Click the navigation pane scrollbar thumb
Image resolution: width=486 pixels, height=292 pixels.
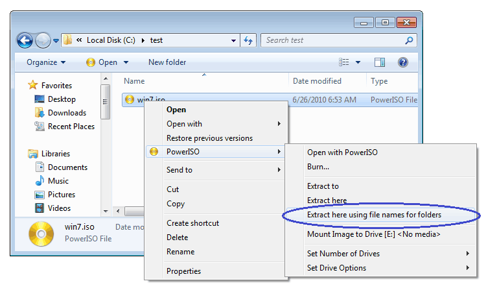pos(106,102)
